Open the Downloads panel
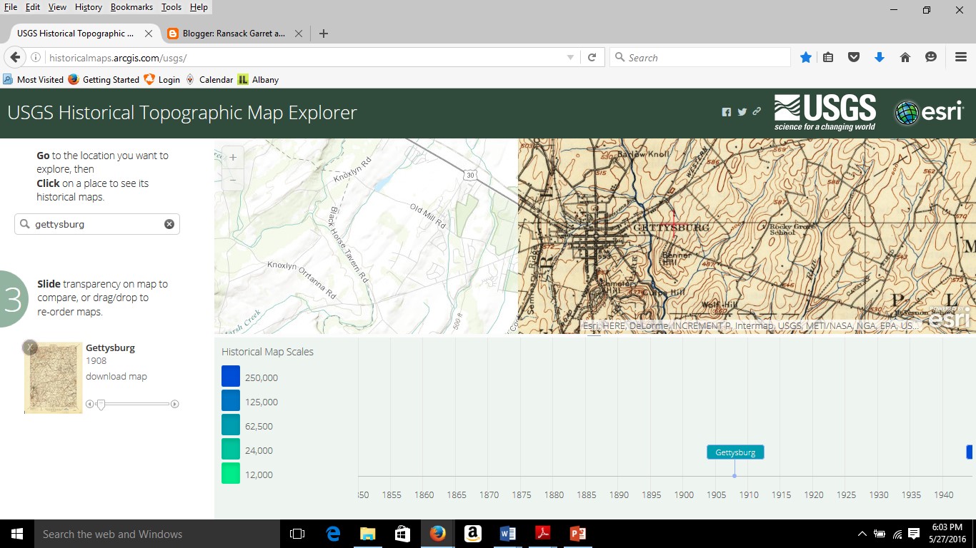976x548 pixels. point(880,58)
